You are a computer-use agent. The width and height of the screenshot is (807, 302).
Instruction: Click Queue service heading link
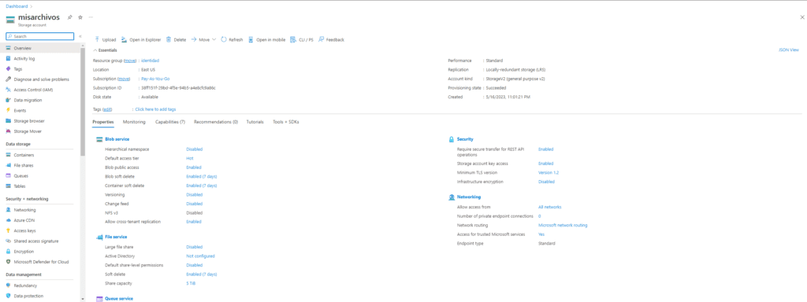pos(119,298)
